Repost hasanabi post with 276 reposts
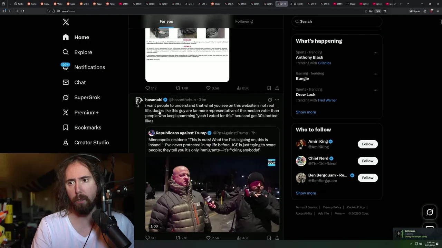 [182, 238]
